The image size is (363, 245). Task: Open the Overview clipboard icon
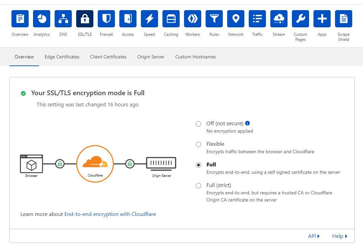pos(20,19)
